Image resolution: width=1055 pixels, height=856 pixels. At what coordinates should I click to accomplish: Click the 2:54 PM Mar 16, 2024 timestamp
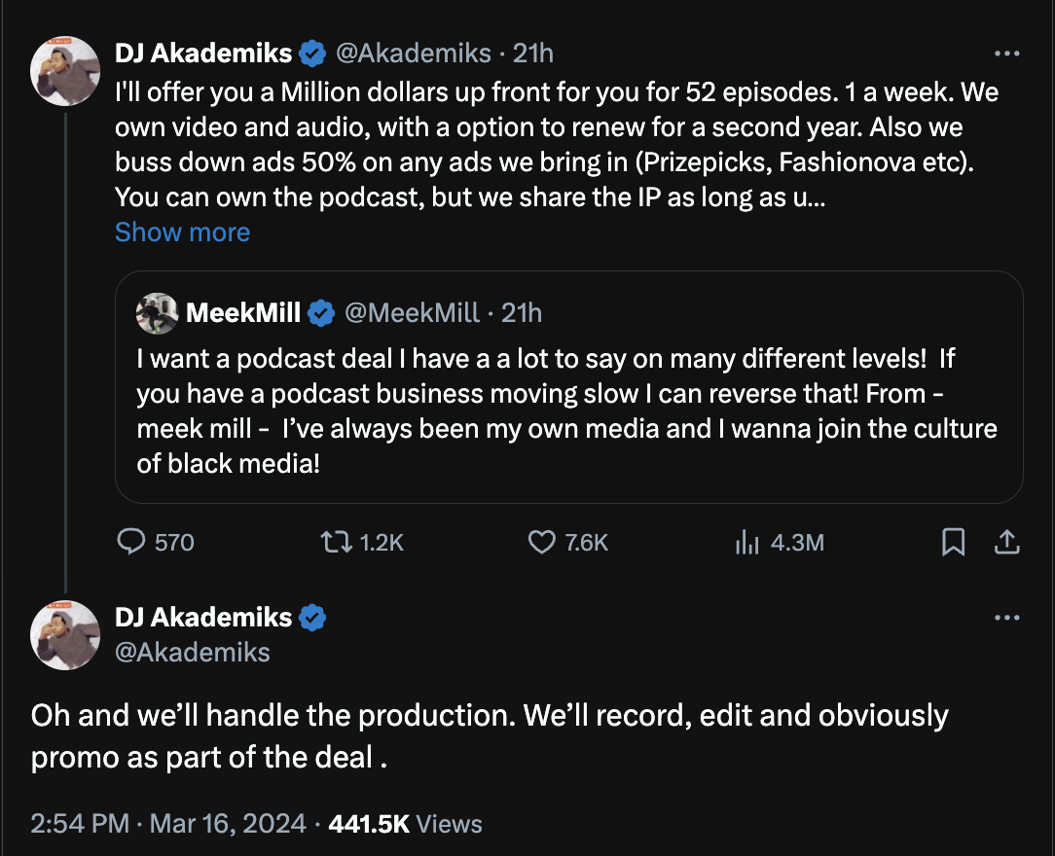click(170, 824)
